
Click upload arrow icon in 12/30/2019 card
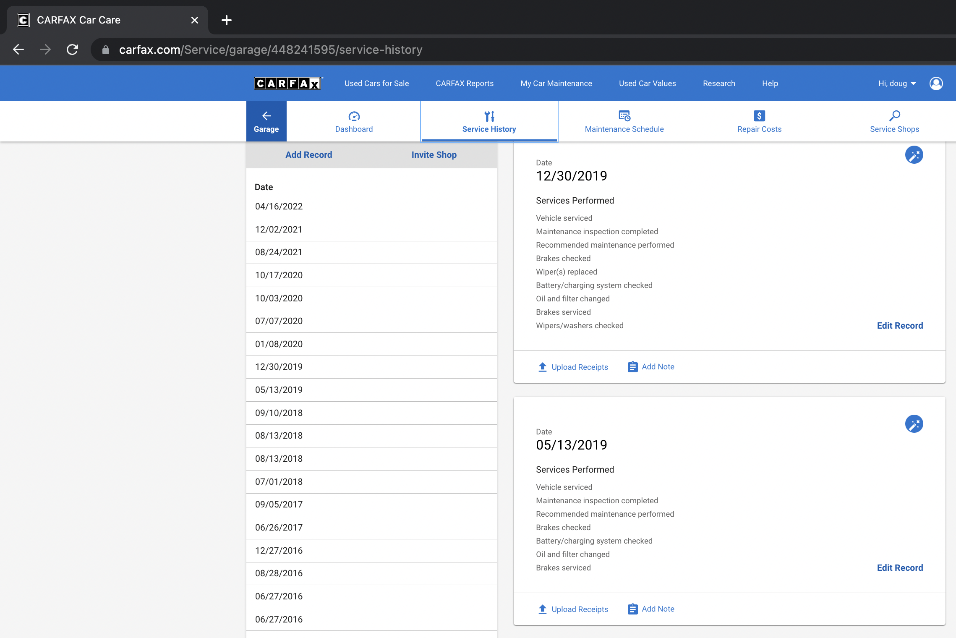tap(542, 367)
